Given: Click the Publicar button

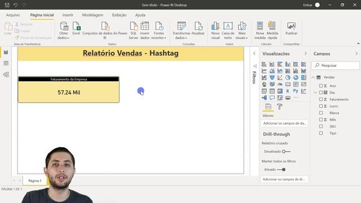Looking at the screenshot, I should coord(291,29).
